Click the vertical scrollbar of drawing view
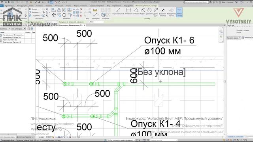This screenshot has height=142, width=253. click(225, 81)
